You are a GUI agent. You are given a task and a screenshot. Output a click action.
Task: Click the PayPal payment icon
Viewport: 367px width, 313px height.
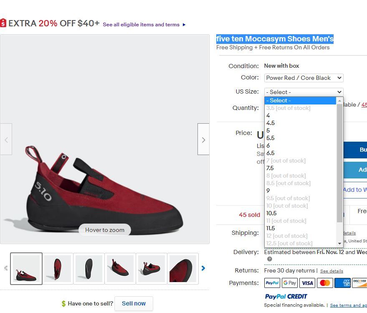272,283
